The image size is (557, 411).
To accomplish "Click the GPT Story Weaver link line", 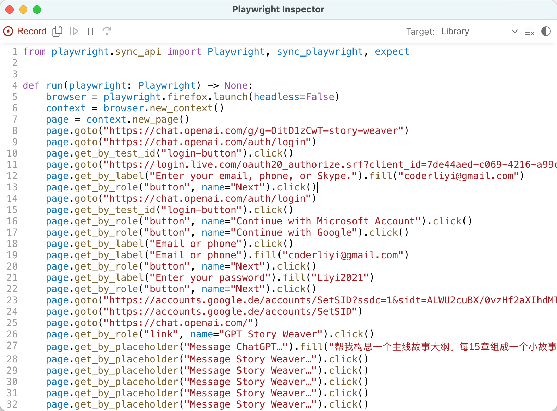I will click(210, 334).
